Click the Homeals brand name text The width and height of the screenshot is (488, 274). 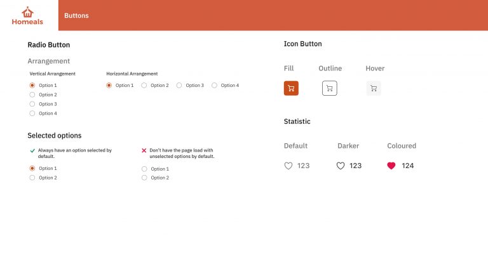(27, 22)
